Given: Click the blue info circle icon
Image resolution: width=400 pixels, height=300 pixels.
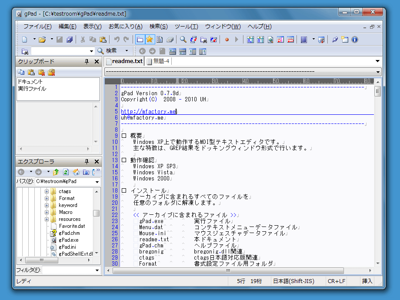Looking at the screenshot, I should pos(355,40).
